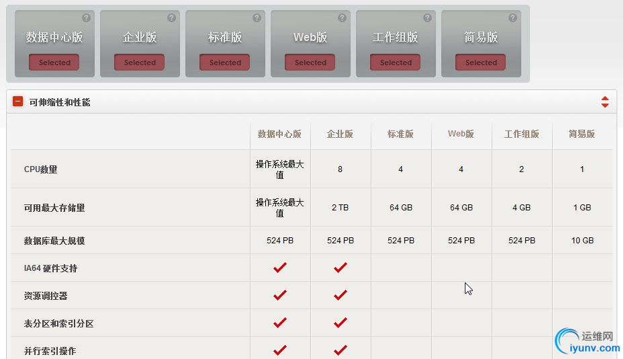The image size is (624, 359).
Task: Click the 可用最大存储量 row label
Action: tap(54, 208)
